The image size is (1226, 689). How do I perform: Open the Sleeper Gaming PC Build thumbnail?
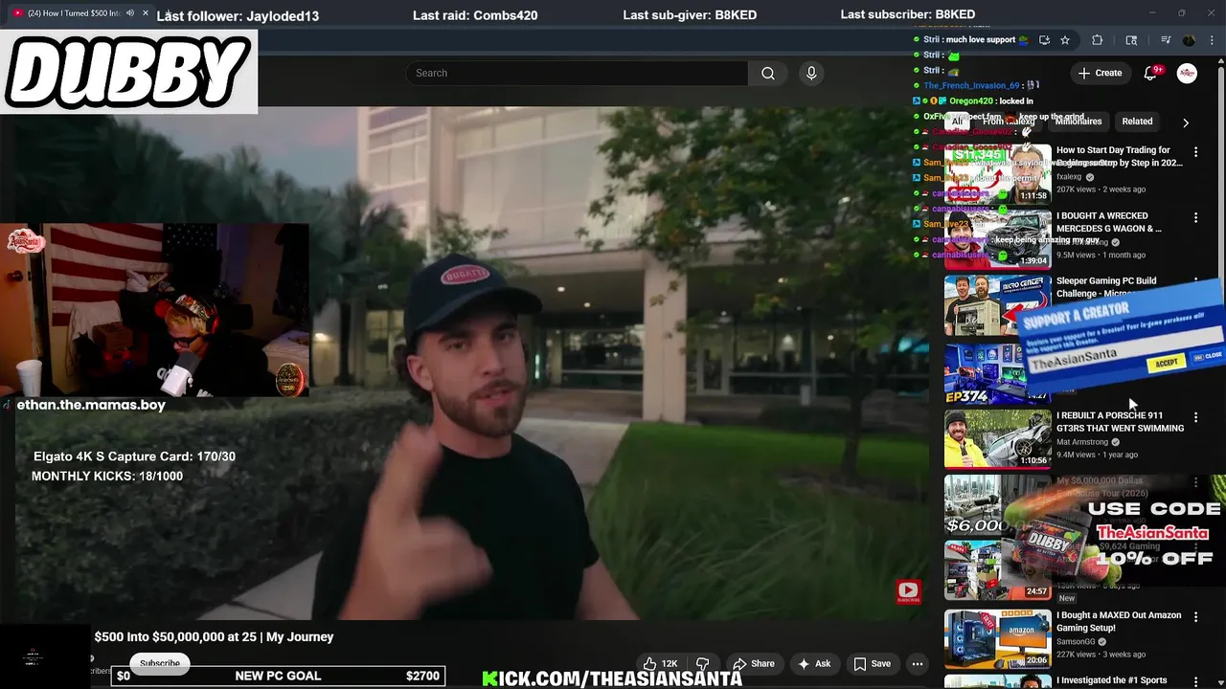pos(997,305)
